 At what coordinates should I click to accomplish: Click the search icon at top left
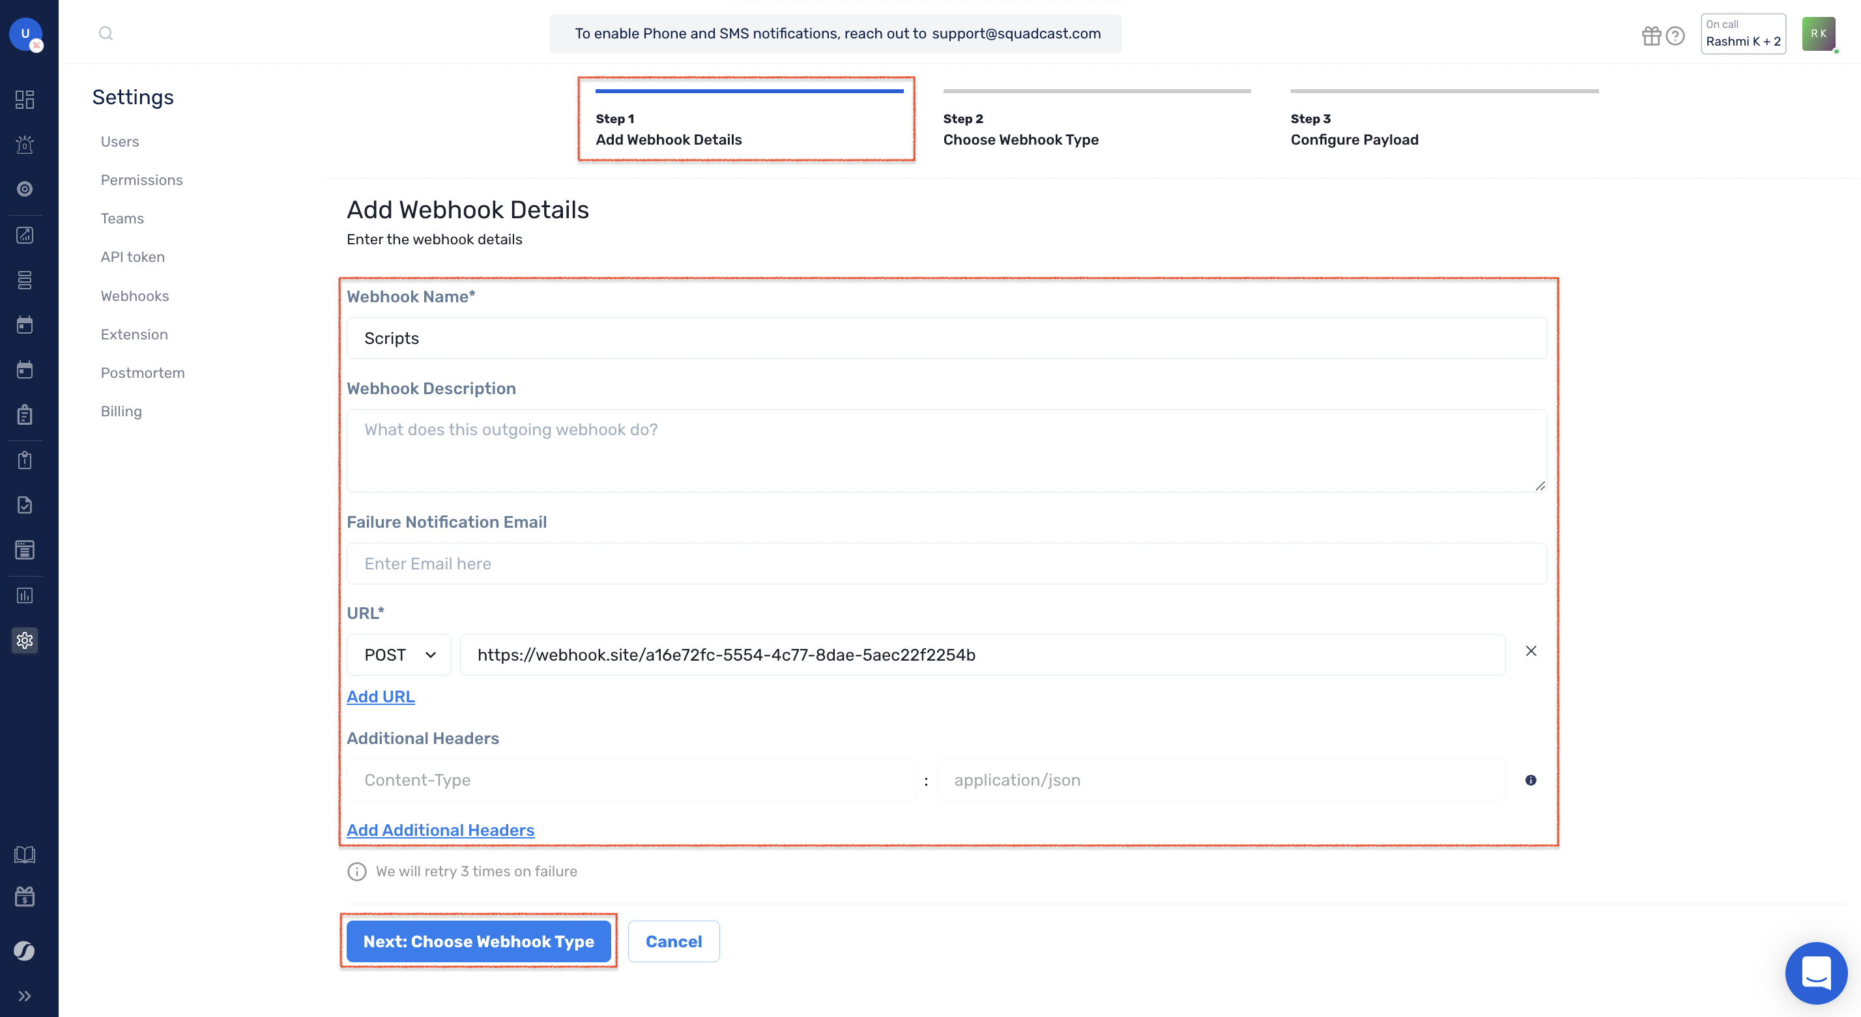click(106, 33)
